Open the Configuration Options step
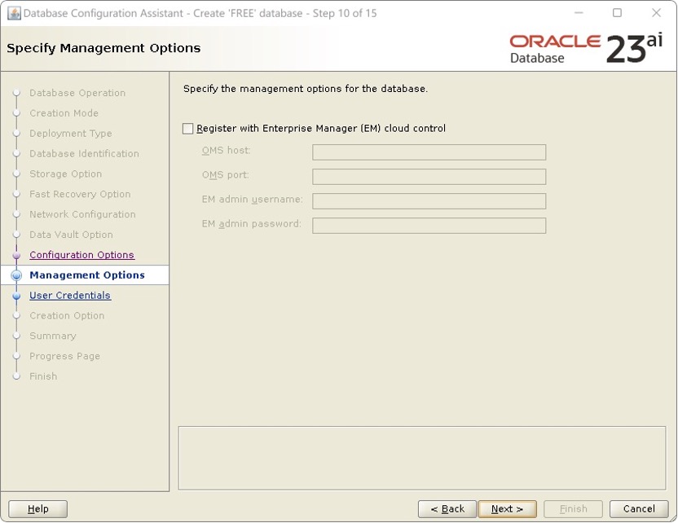 pyautogui.click(x=81, y=255)
